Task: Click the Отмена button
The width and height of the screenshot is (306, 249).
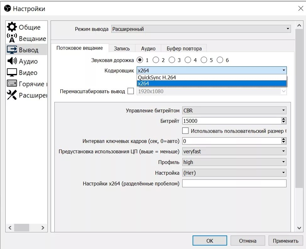Action: (248, 241)
